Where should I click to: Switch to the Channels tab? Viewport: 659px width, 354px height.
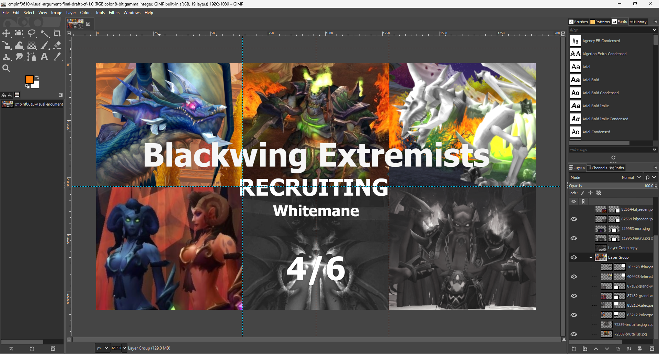point(597,168)
